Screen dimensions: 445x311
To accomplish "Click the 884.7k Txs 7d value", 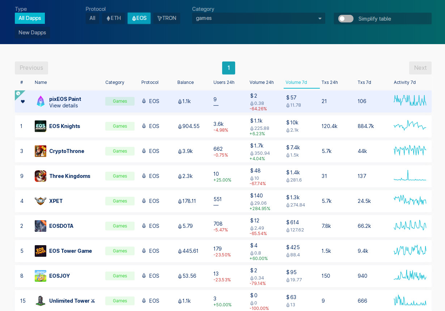I will click(x=366, y=126).
